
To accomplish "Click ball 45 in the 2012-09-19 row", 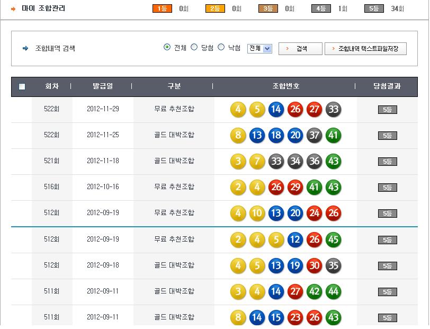I will (334, 240).
